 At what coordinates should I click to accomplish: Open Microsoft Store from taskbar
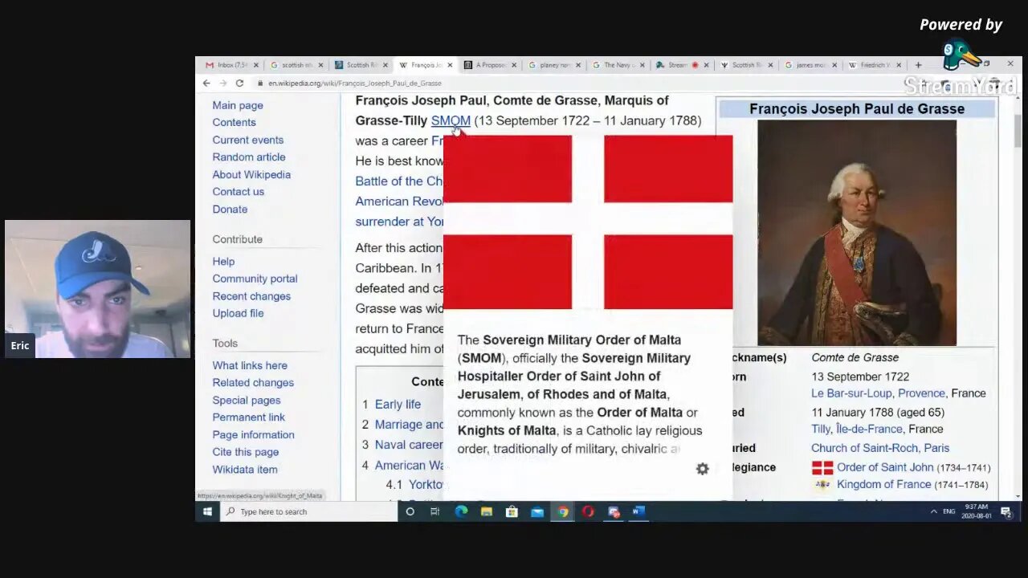coord(512,511)
